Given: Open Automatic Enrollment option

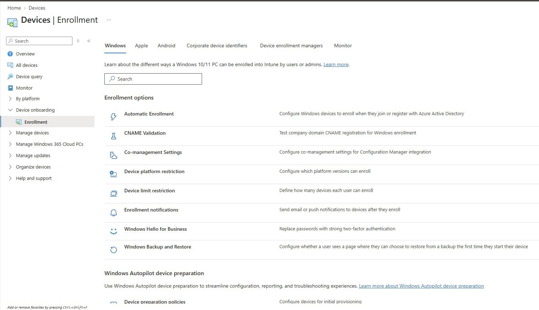Looking at the screenshot, I should point(149,114).
